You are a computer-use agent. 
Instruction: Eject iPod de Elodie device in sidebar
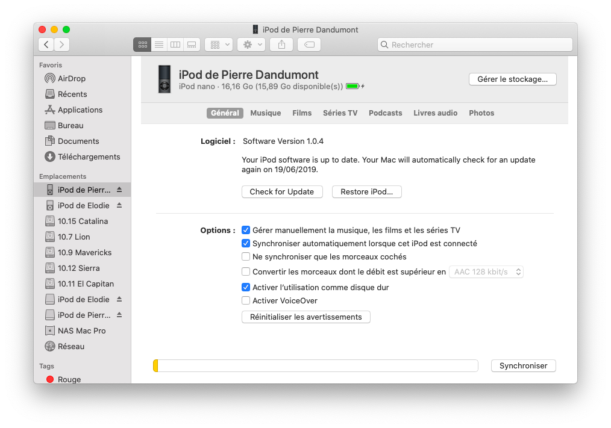(x=120, y=205)
